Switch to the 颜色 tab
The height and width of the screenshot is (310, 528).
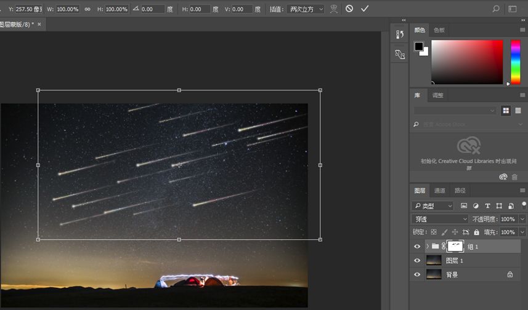pos(420,30)
